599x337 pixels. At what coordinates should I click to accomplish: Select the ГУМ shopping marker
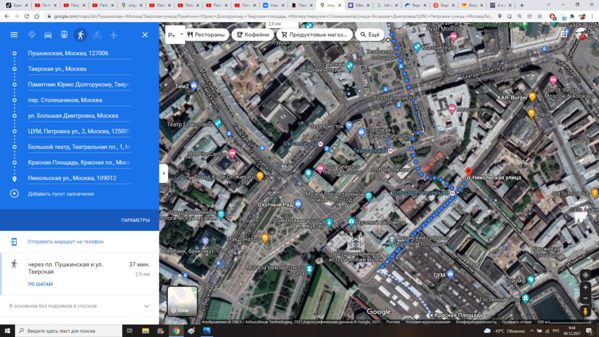450,274
